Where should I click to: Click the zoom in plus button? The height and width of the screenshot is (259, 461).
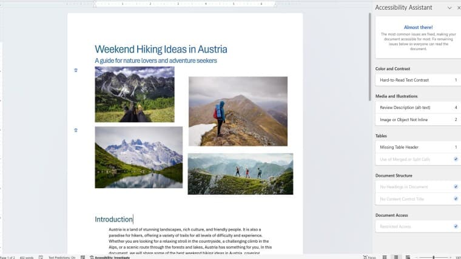click(451, 258)
